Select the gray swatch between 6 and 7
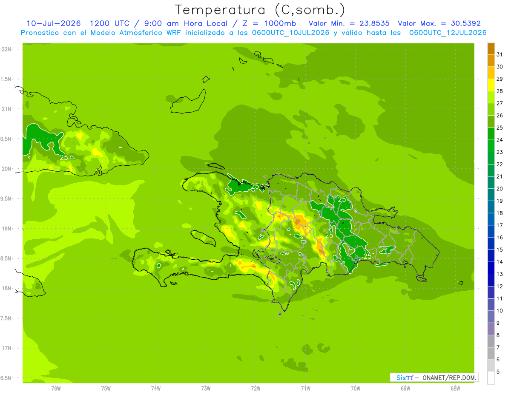Viewport: 511px width, 394px height. (491, 353)
